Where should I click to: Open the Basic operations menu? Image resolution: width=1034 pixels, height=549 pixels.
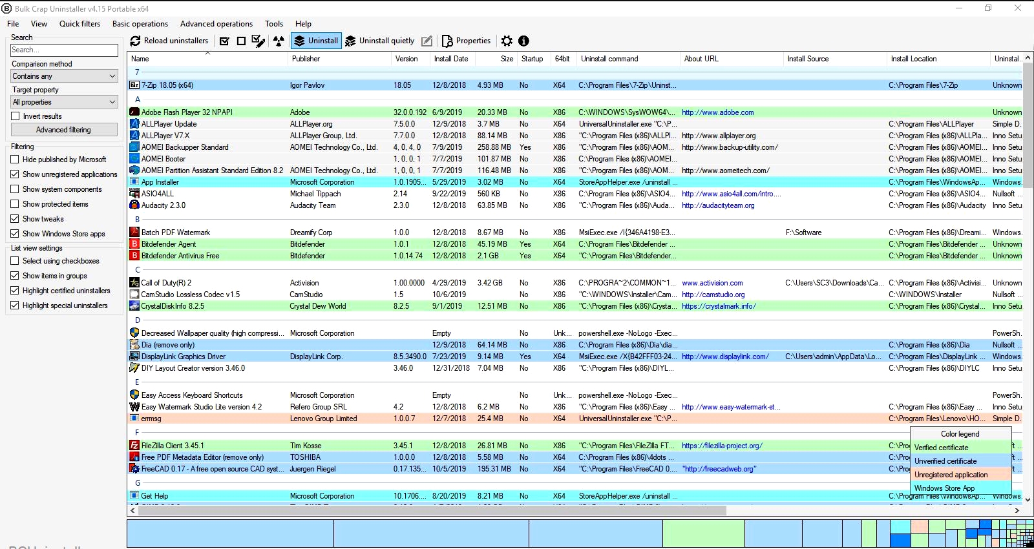[140, 24]
